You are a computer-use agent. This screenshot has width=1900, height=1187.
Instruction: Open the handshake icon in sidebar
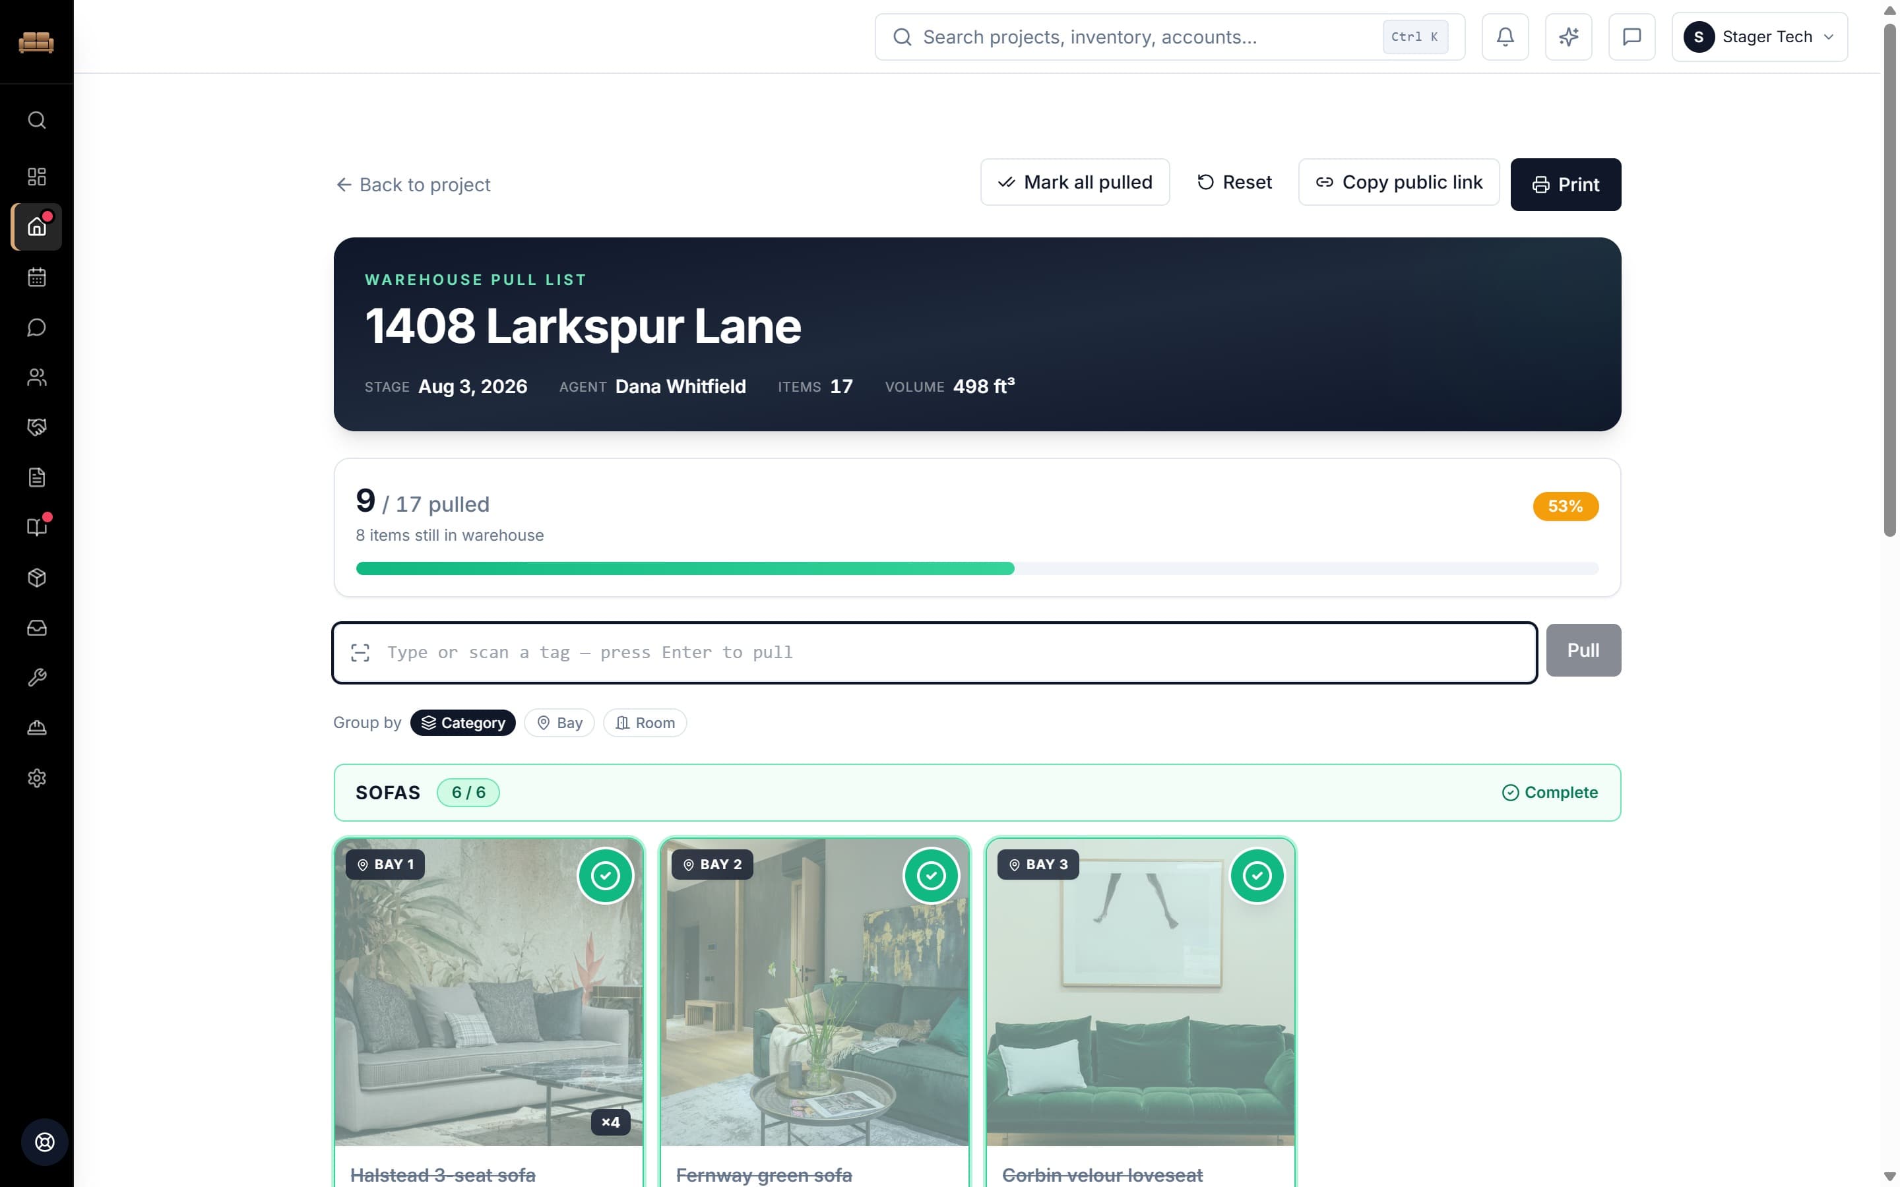click(37, 427)
